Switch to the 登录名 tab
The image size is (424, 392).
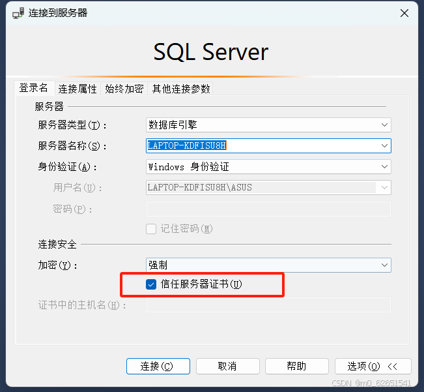click(x=33, y=88)
